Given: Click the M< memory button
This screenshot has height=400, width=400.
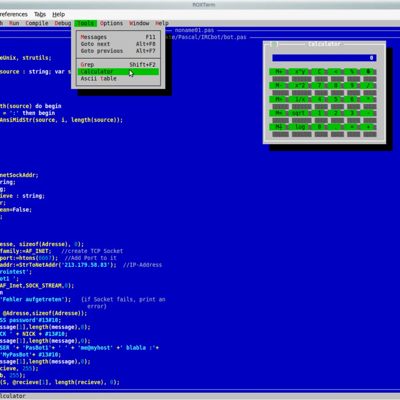Looking at the screenshot, I should 277,113.
